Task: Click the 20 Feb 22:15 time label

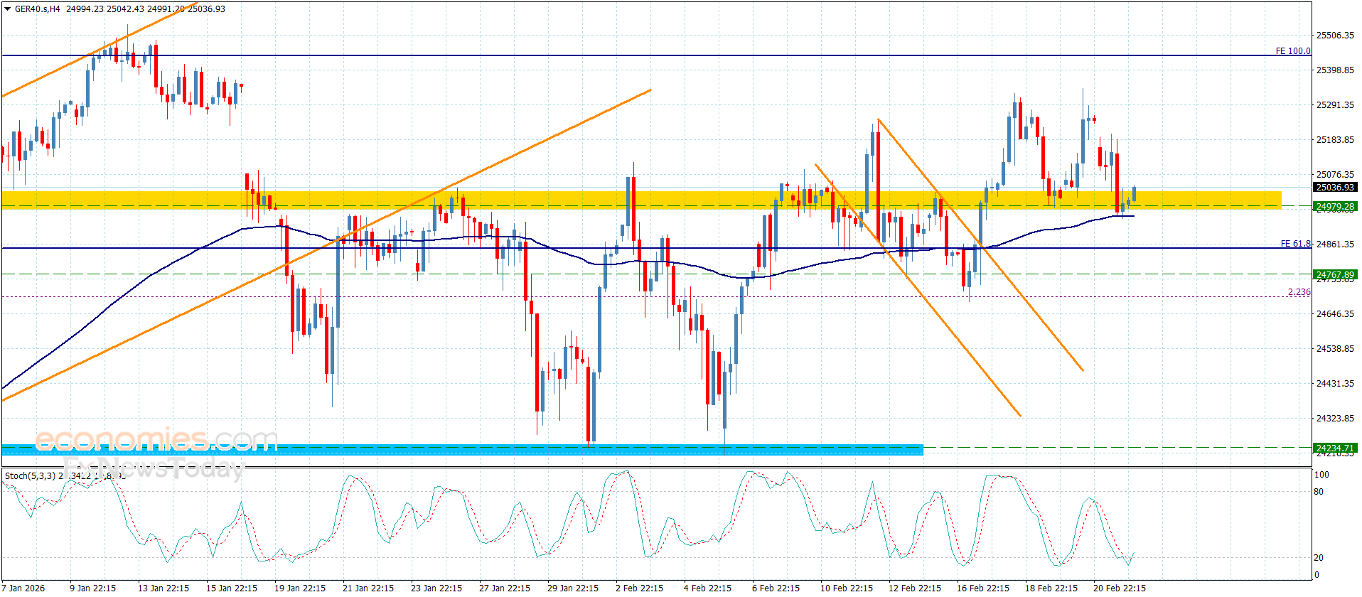Action: pos(1119,588)
